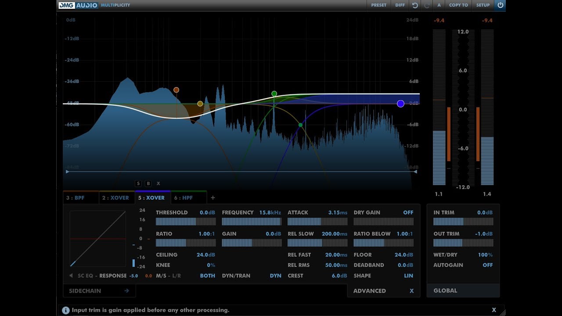Click the left -9.4 peak readout

tap(439, 21)
